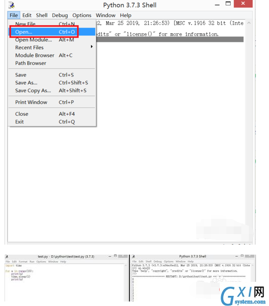Image resolution: width=269 pixels, height=306 pixels.
Task: Open the Shell menu in the main window
Action: [42, 15]
